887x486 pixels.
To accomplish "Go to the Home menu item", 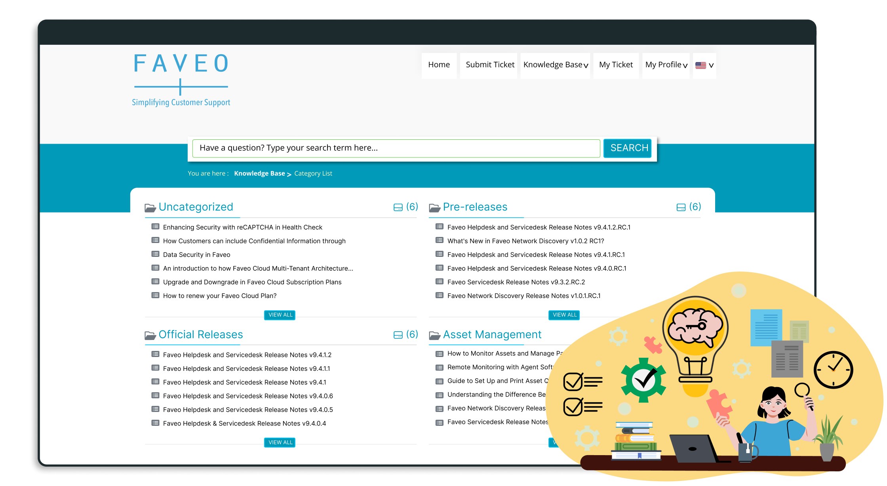I will pyautogui.click(x=439, y=65).
